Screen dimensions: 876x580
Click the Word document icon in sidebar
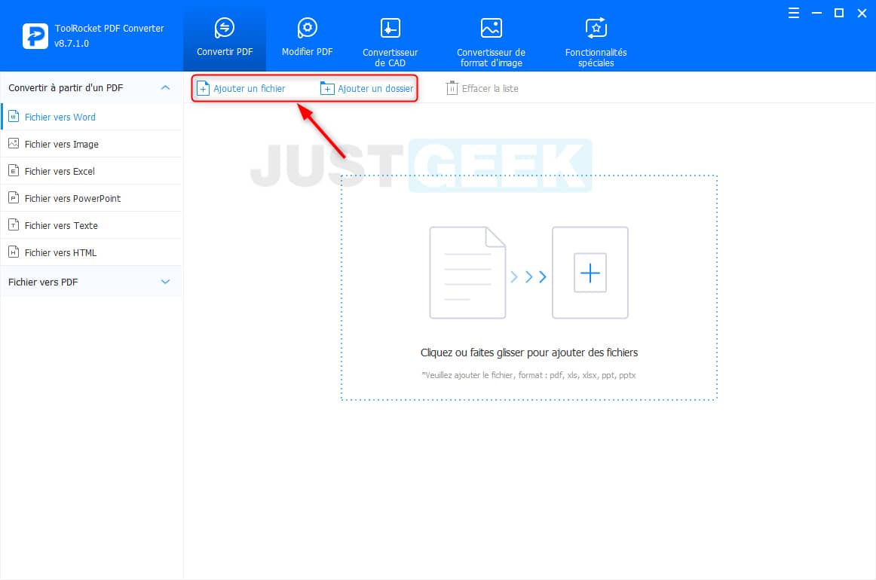(14, 117)
